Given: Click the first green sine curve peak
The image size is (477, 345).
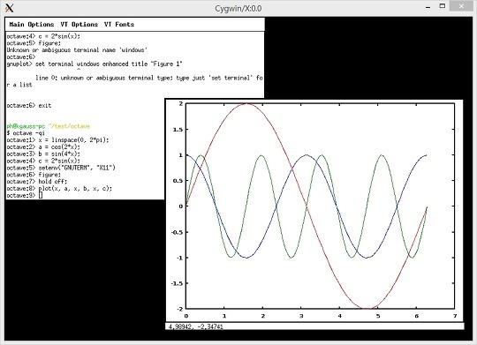Looking at the screenshot, I should [201, 155].
